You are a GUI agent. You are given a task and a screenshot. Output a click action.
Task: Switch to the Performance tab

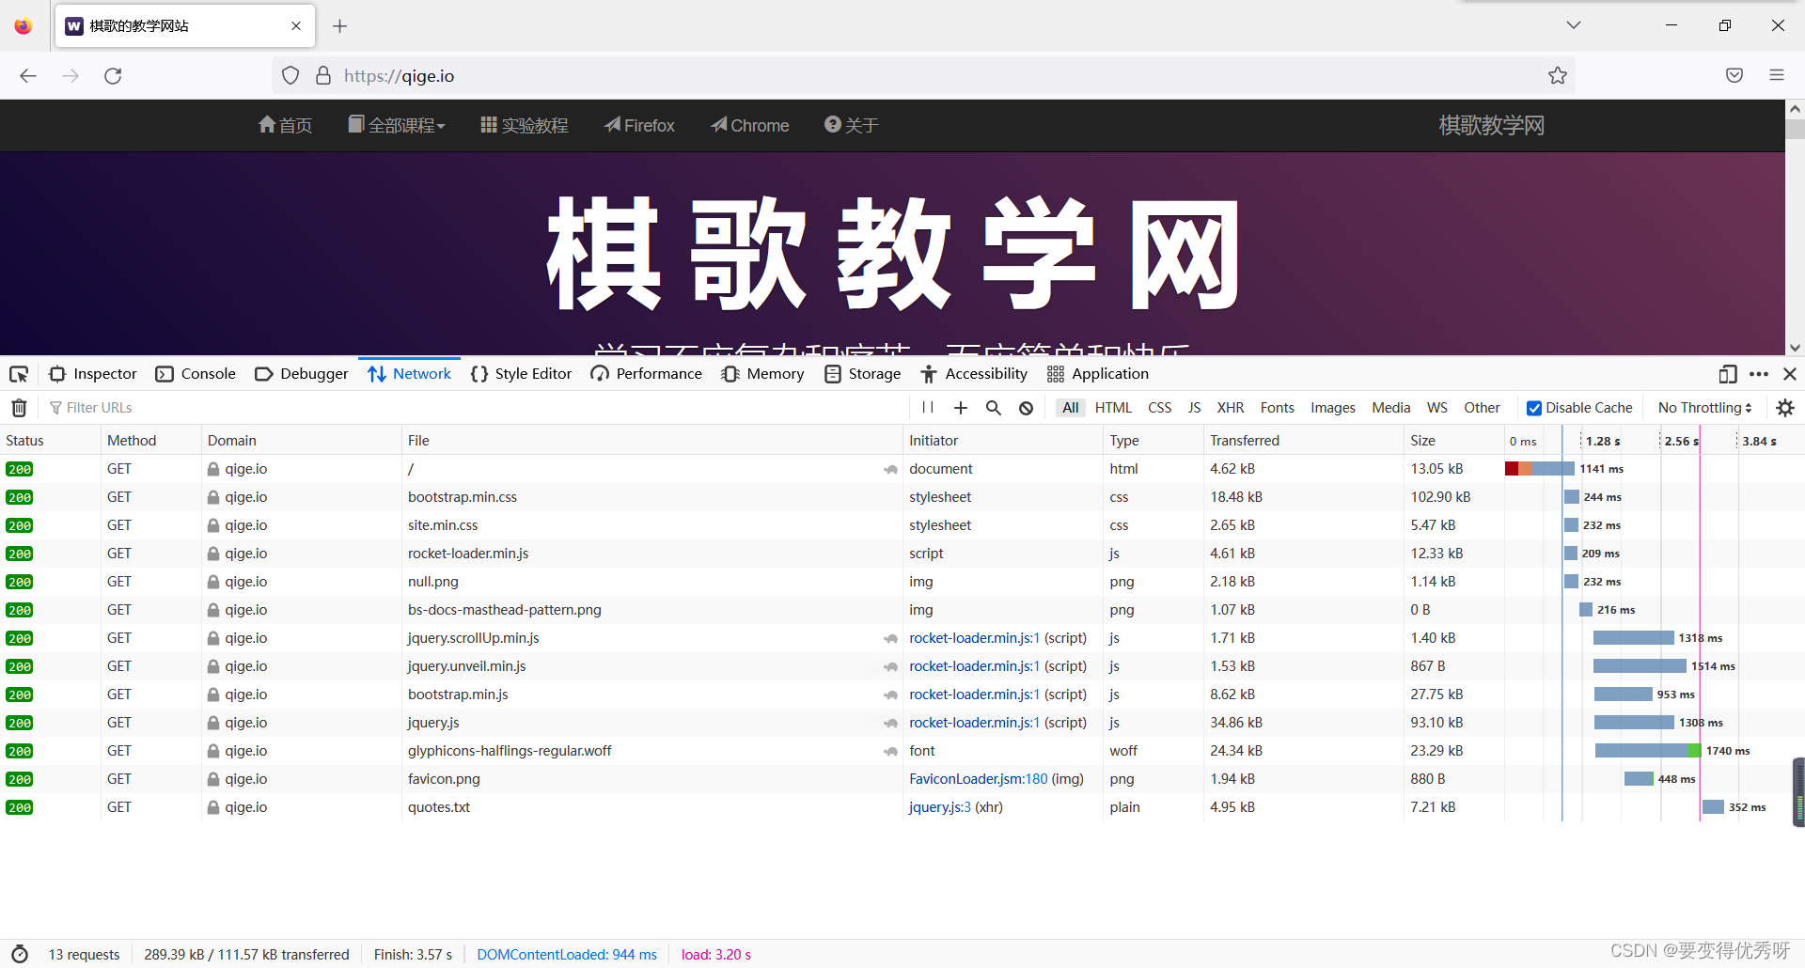[x=647, y=374]
